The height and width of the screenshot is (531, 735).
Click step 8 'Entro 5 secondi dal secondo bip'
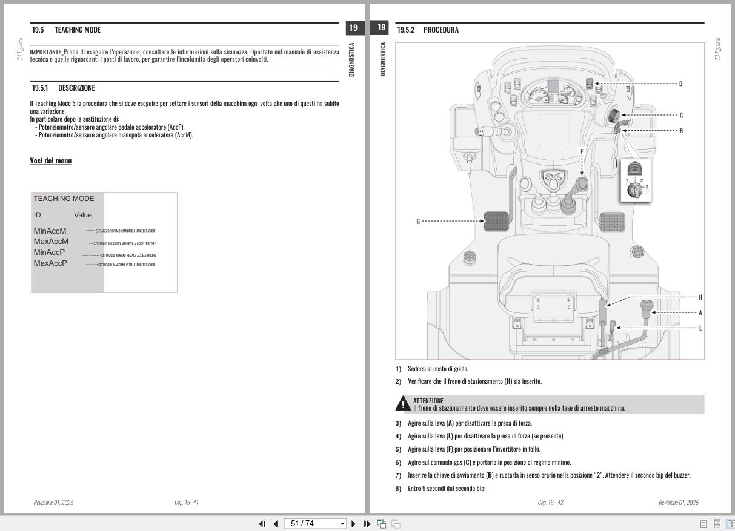pos(441,489)
